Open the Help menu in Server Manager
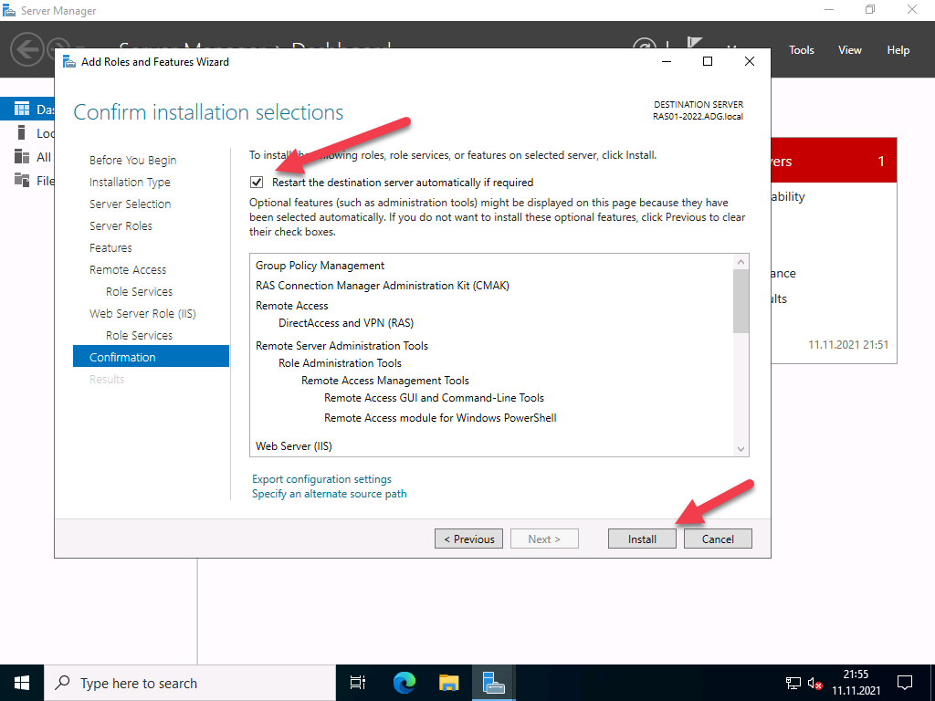 pos(898,50)
